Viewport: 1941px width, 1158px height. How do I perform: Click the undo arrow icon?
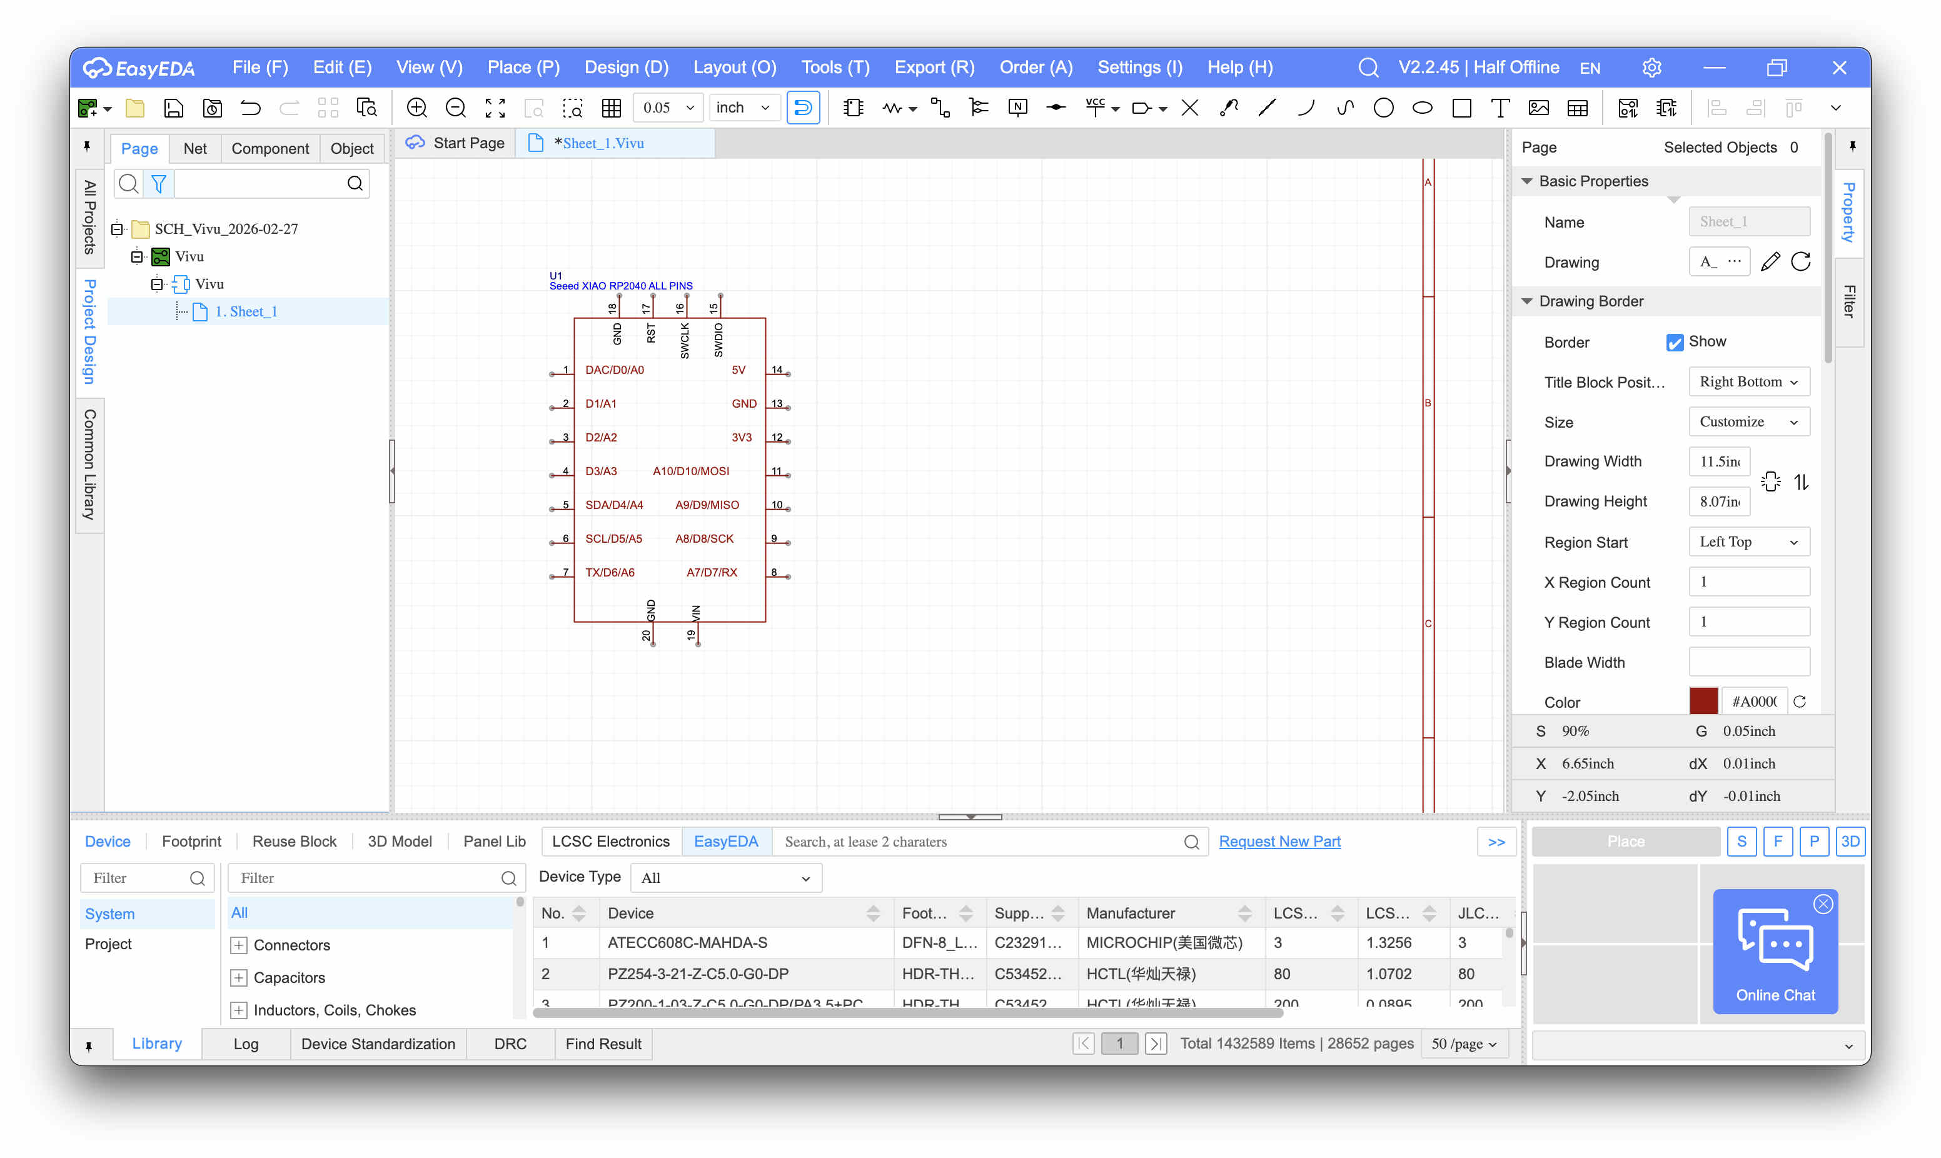tap(250, 108)
